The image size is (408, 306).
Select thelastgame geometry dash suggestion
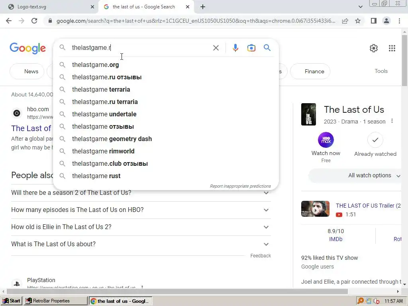tap(166, 139)
